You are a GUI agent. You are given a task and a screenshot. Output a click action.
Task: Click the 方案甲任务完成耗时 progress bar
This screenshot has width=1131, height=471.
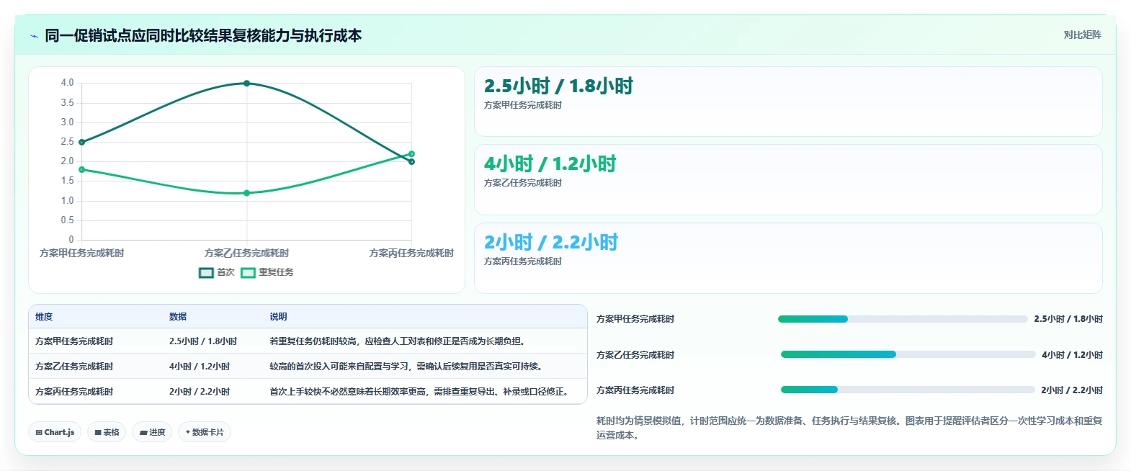click(x=903, y=319)
